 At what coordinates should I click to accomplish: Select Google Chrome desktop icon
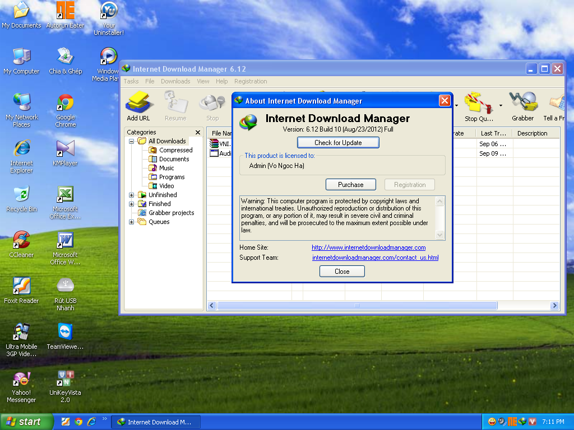click(x=65, y=110)
